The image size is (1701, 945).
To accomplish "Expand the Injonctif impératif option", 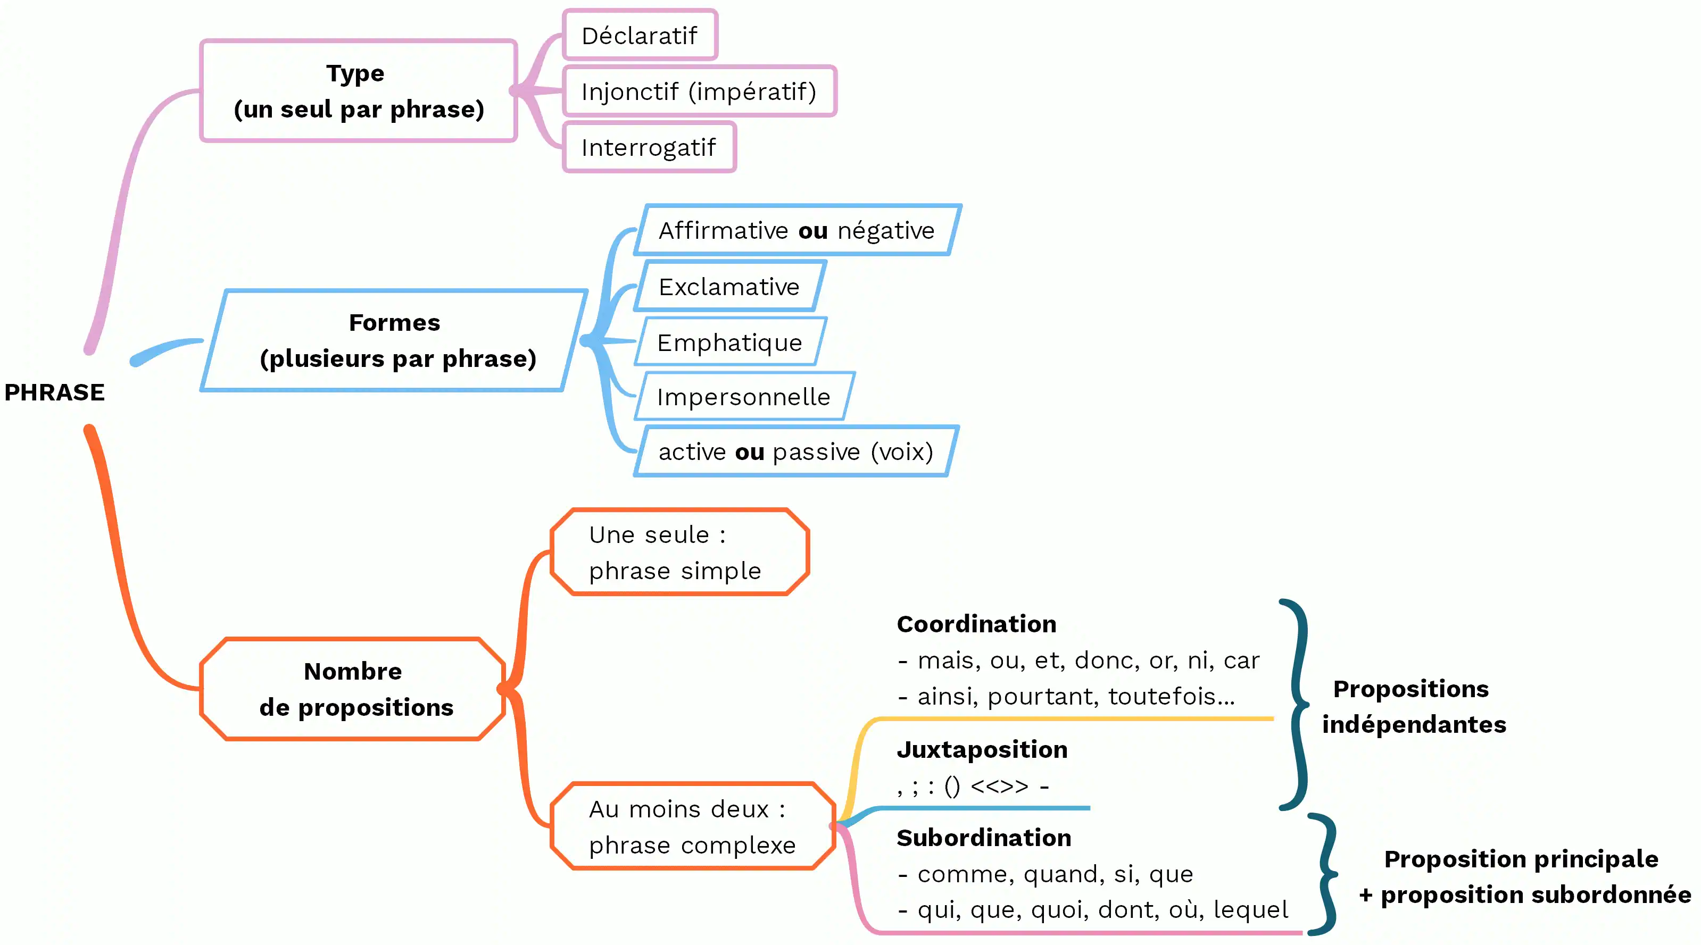I will [680, 93].
